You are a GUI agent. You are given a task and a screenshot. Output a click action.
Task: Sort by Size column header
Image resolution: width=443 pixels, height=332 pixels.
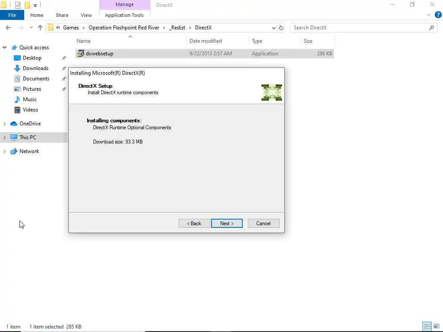[308, 41]
